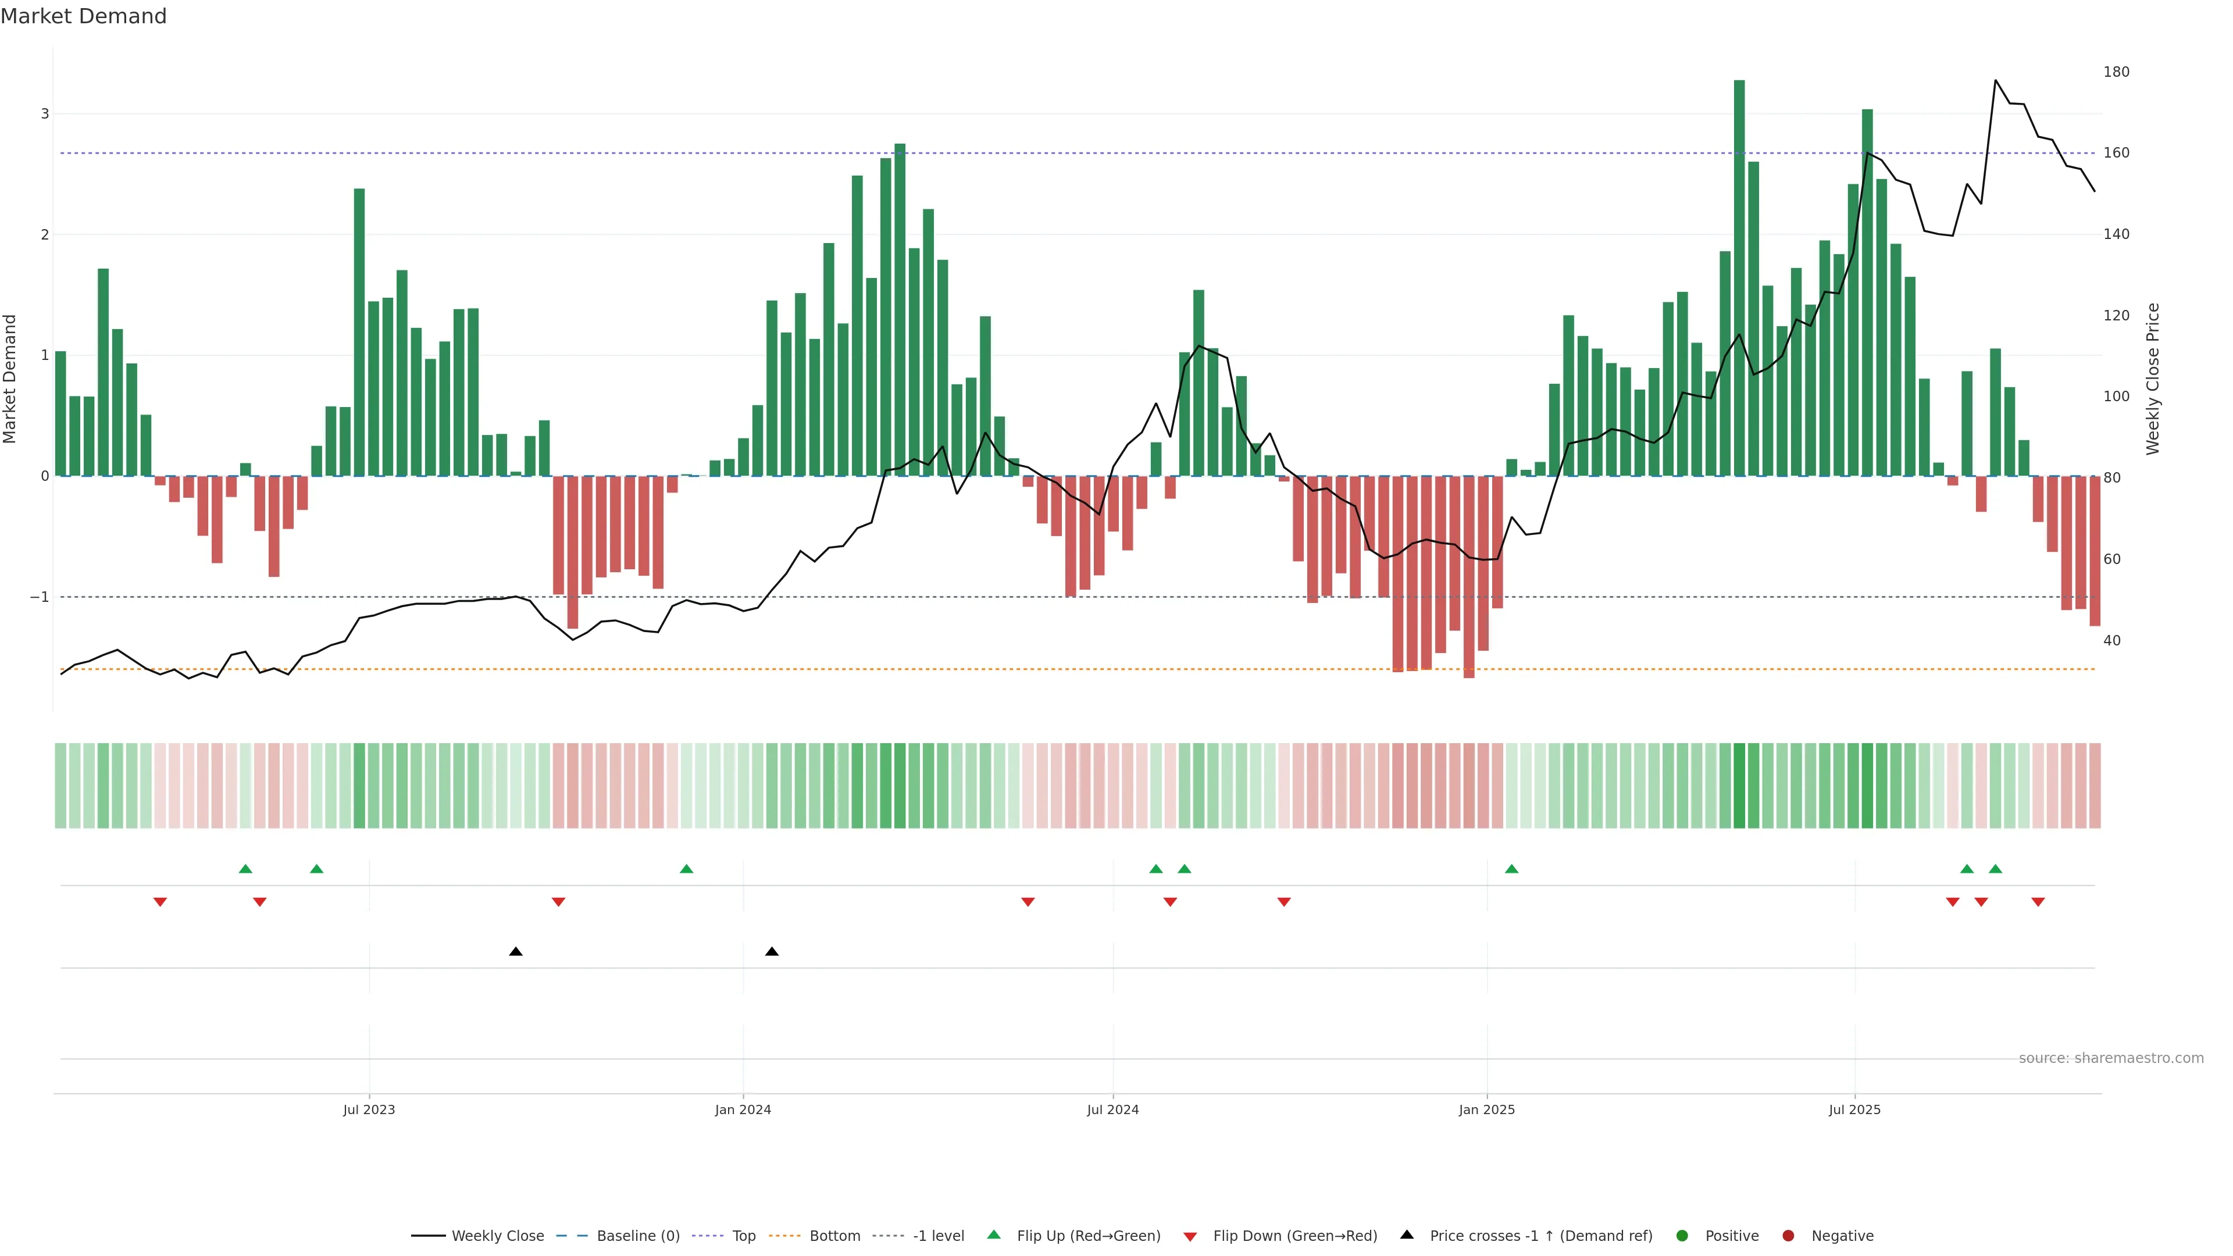
Task: Click the Jul 2024 x-axis label
Action: (1113, 1109)
